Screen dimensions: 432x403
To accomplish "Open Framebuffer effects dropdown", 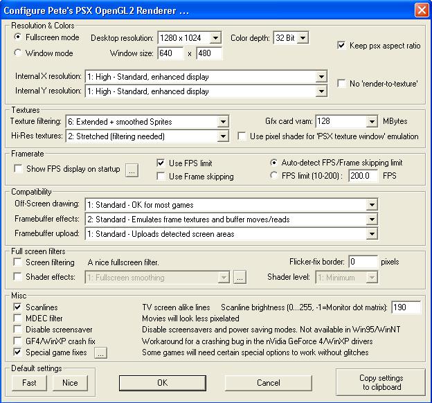I will 372,220.
